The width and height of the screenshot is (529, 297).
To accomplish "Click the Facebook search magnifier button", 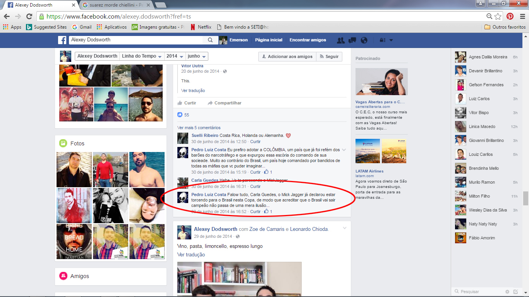I will pos(210,40).
